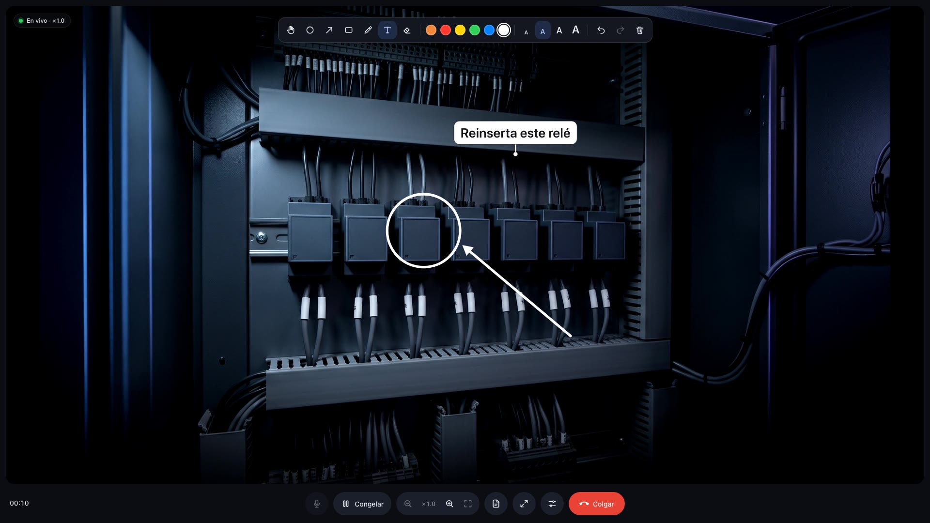Undo the last annotation
930x523 pixels.
pos(601,30)
